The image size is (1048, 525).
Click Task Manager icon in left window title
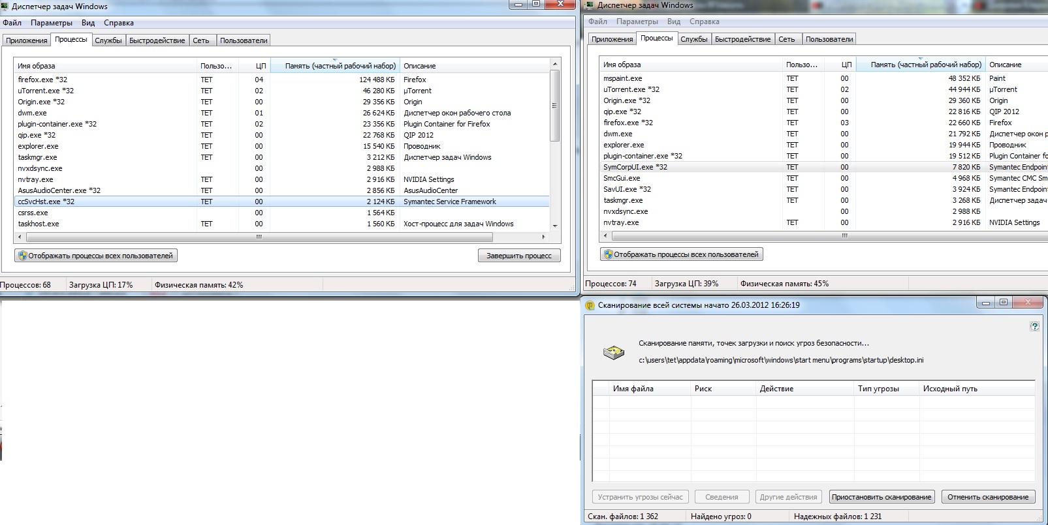click(x=5, y=6)
